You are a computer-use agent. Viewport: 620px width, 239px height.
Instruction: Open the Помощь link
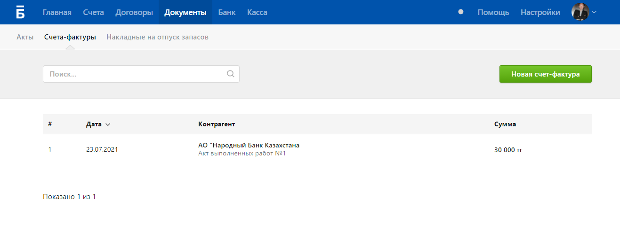pyautogui.click(x=493, y=12)
